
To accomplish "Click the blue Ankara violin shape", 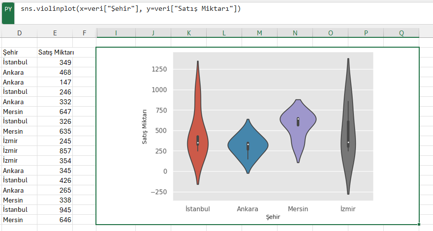I will coord(247,145).
